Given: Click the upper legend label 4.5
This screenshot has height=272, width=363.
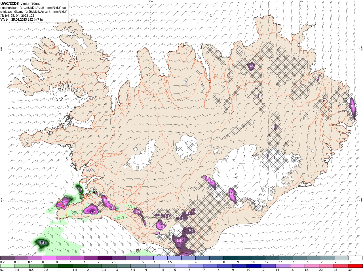Looking at the screenshot, I should pos(170,262).
